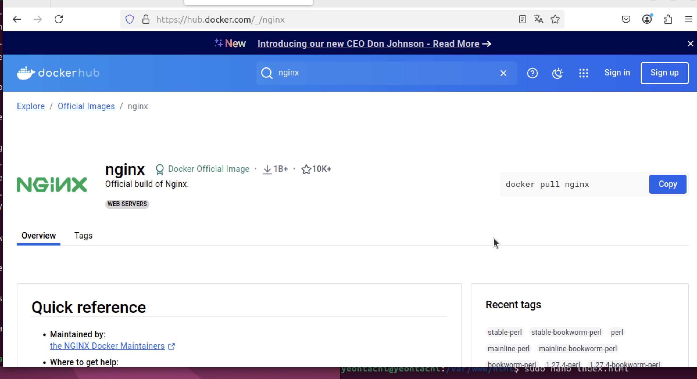Go to Explore breadcrumb link

coord(31,106)
